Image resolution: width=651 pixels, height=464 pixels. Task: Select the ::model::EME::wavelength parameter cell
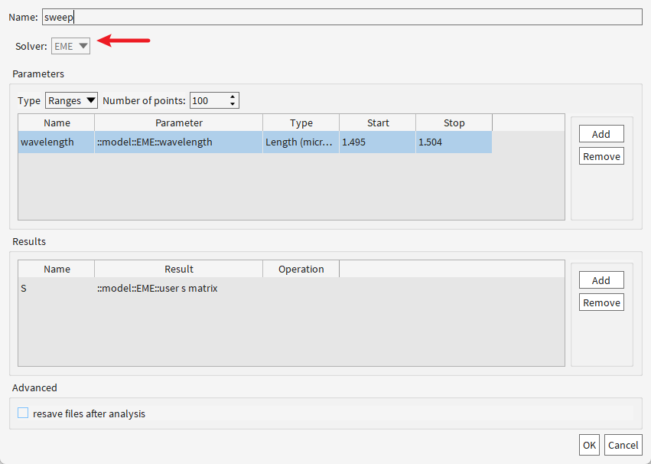(x=179, y=142)
